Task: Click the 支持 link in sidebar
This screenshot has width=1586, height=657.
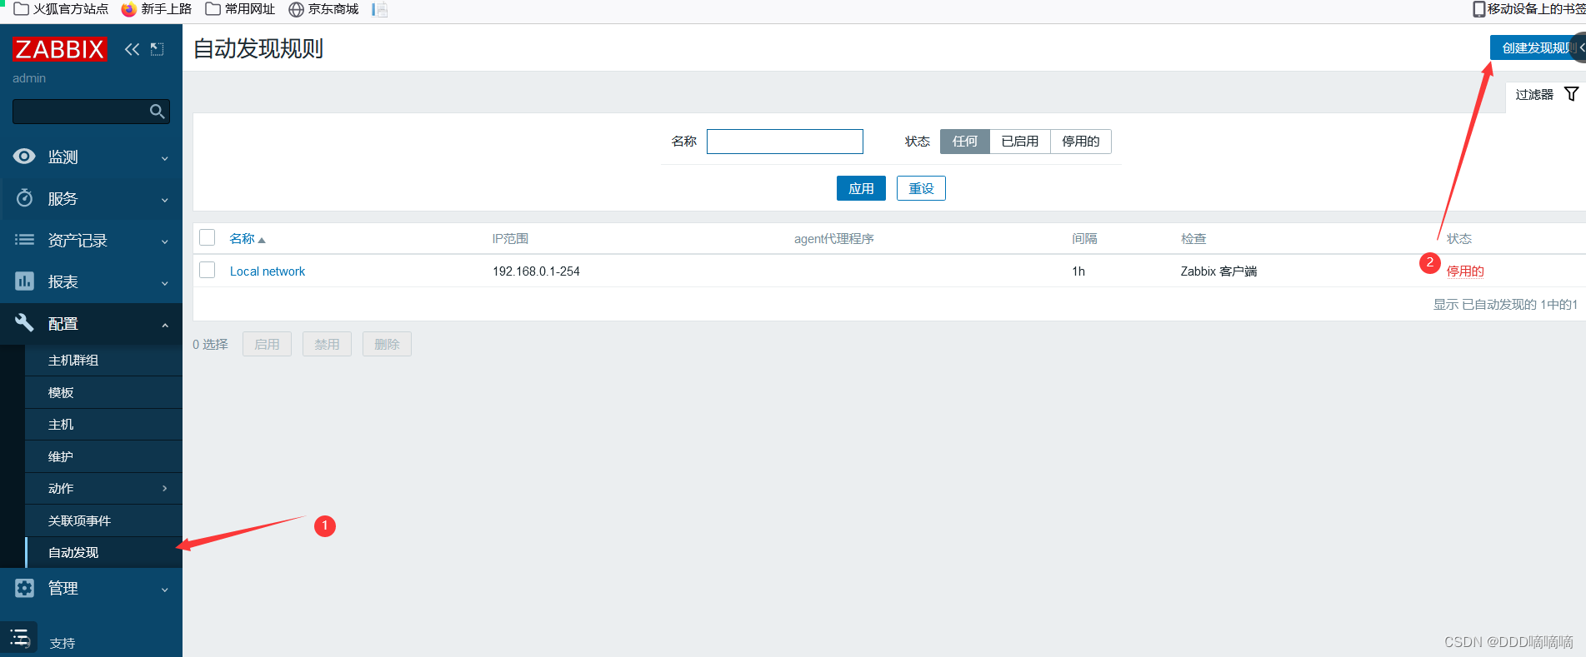Action: tap(63, 643)
